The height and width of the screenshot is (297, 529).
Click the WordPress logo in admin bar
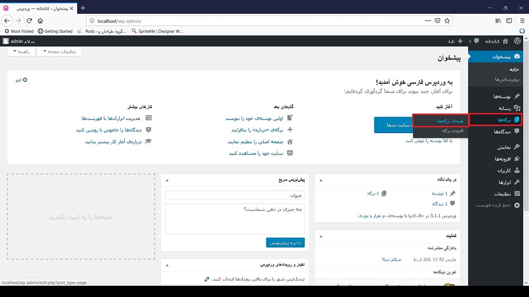click(x=517, y=41)
